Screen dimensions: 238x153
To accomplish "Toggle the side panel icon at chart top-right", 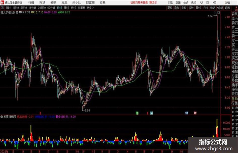I will [x=219, y=13].
